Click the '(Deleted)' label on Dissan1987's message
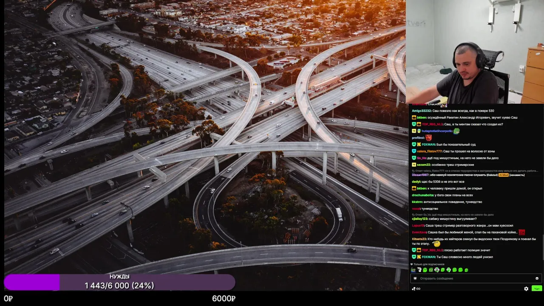Viewport: 544px width, 306px height. coord(492,175)
